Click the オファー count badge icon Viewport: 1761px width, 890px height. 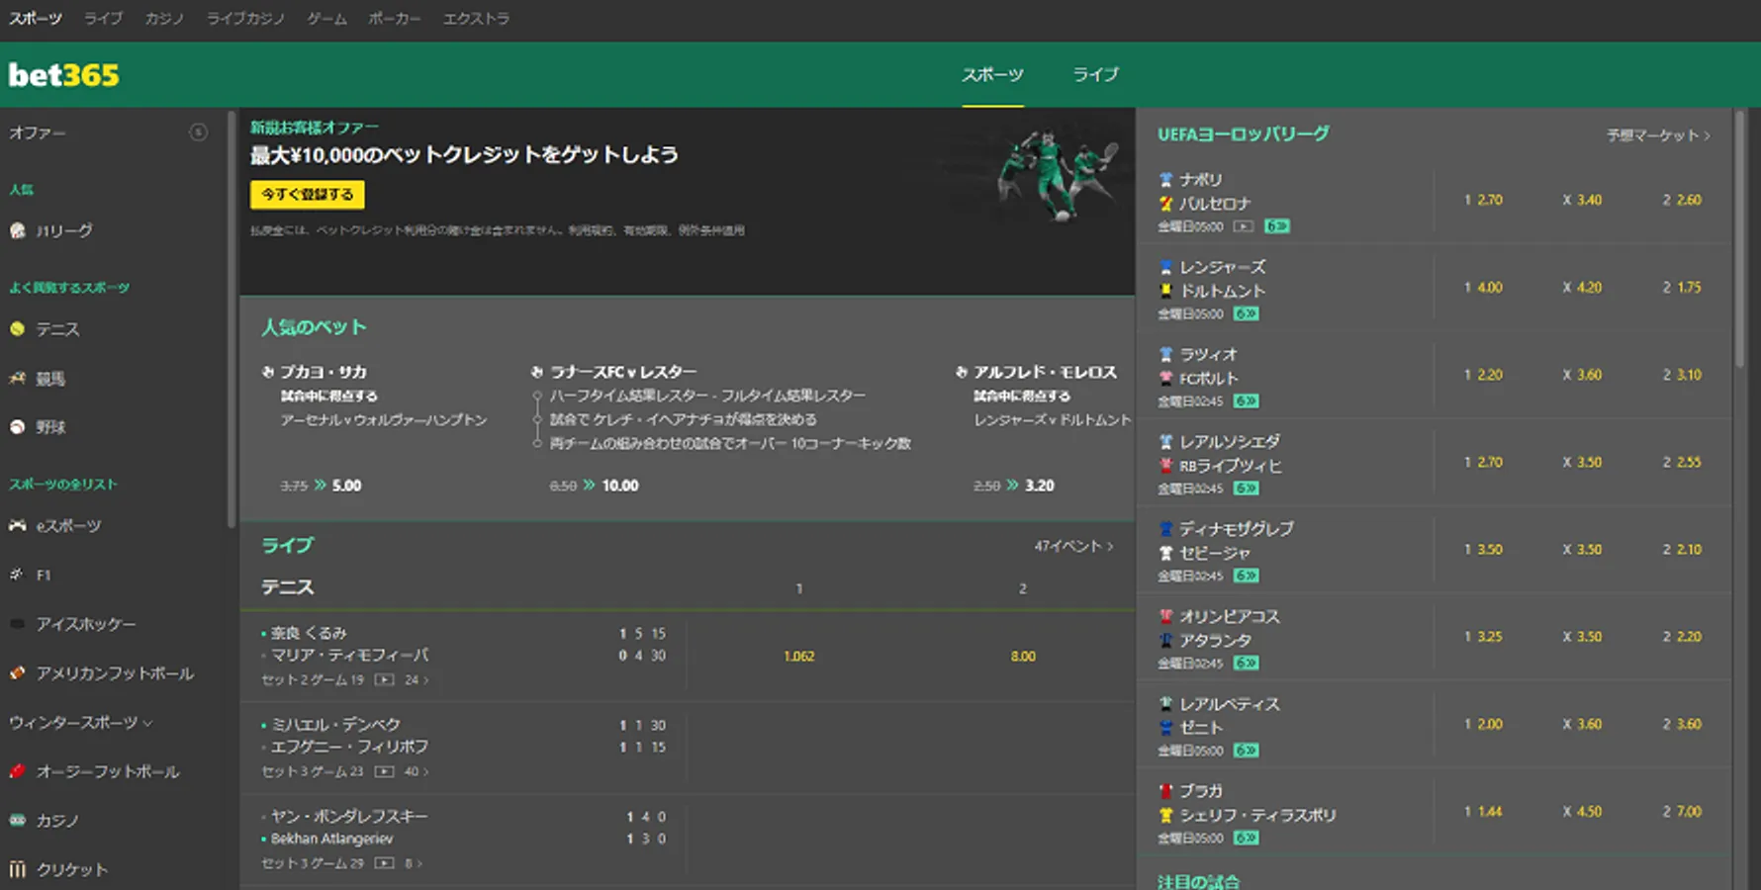pos(198,133)
